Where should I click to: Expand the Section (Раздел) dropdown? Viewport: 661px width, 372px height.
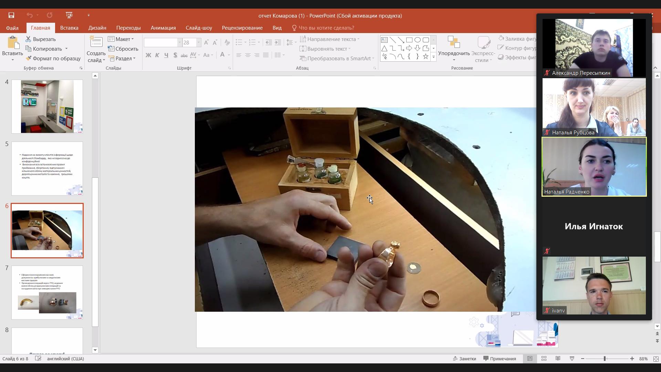122,59
